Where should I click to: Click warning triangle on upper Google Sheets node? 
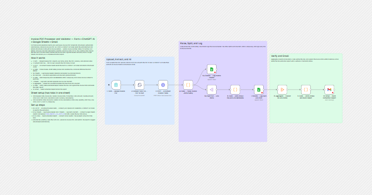point(215,72)
